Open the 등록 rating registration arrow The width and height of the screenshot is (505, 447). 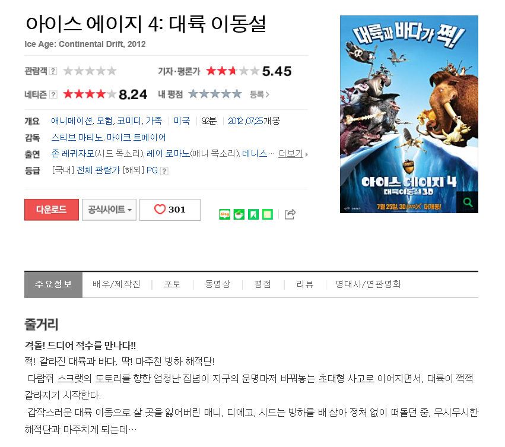(x=259, y=94)
